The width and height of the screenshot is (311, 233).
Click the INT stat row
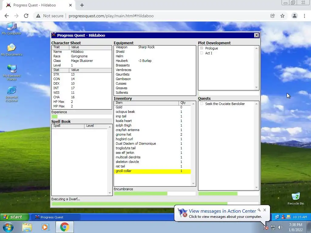click(82, 88)
